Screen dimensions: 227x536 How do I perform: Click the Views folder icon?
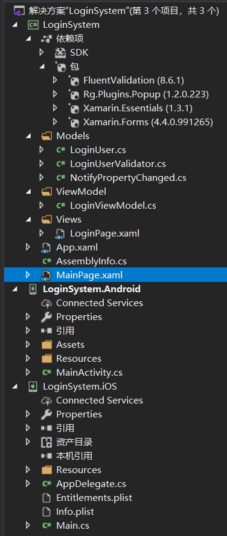coord(46,220)
